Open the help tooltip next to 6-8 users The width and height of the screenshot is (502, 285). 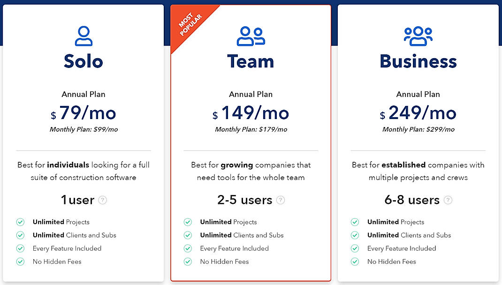(x=448, y=200)
